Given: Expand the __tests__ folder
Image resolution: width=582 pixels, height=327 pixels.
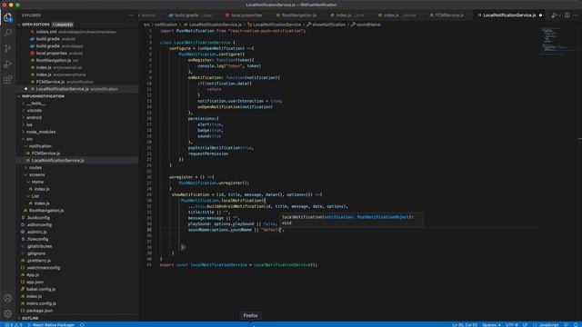Looking at the screenshot, I should coord(35,103).
